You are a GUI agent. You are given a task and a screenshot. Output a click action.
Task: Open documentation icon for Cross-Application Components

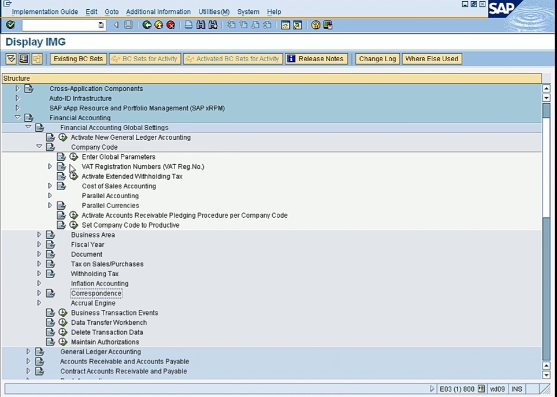click(x=29, y=88)
